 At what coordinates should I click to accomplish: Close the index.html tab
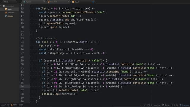click(x=69, y=2)
